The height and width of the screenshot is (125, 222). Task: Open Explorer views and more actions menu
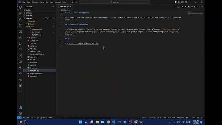(x=53, y=7)
